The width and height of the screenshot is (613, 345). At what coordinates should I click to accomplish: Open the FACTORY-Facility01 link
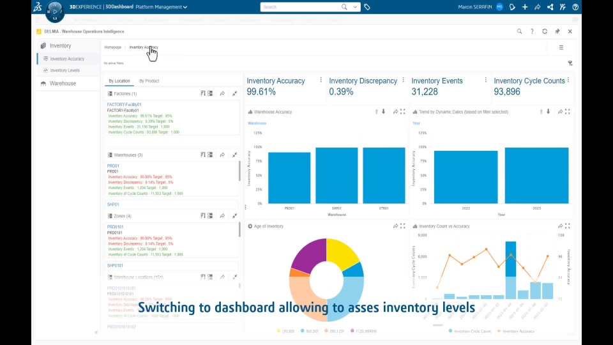[x=125, y=104]
